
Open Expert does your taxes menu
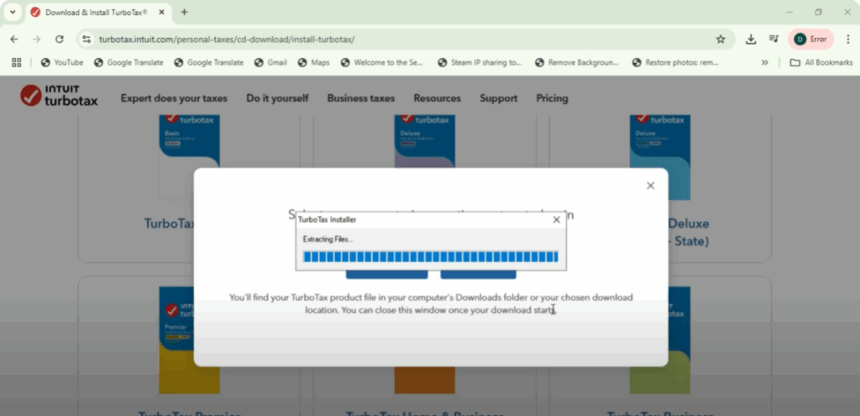click(x=174, y=98)
